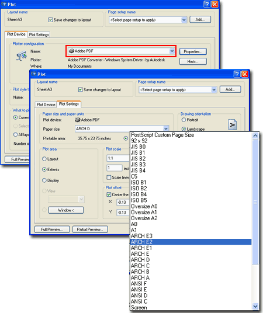Click Partial Preview button
Viewport: 263px width, 313px height.
pyautogui.click(x=90, y=229)
